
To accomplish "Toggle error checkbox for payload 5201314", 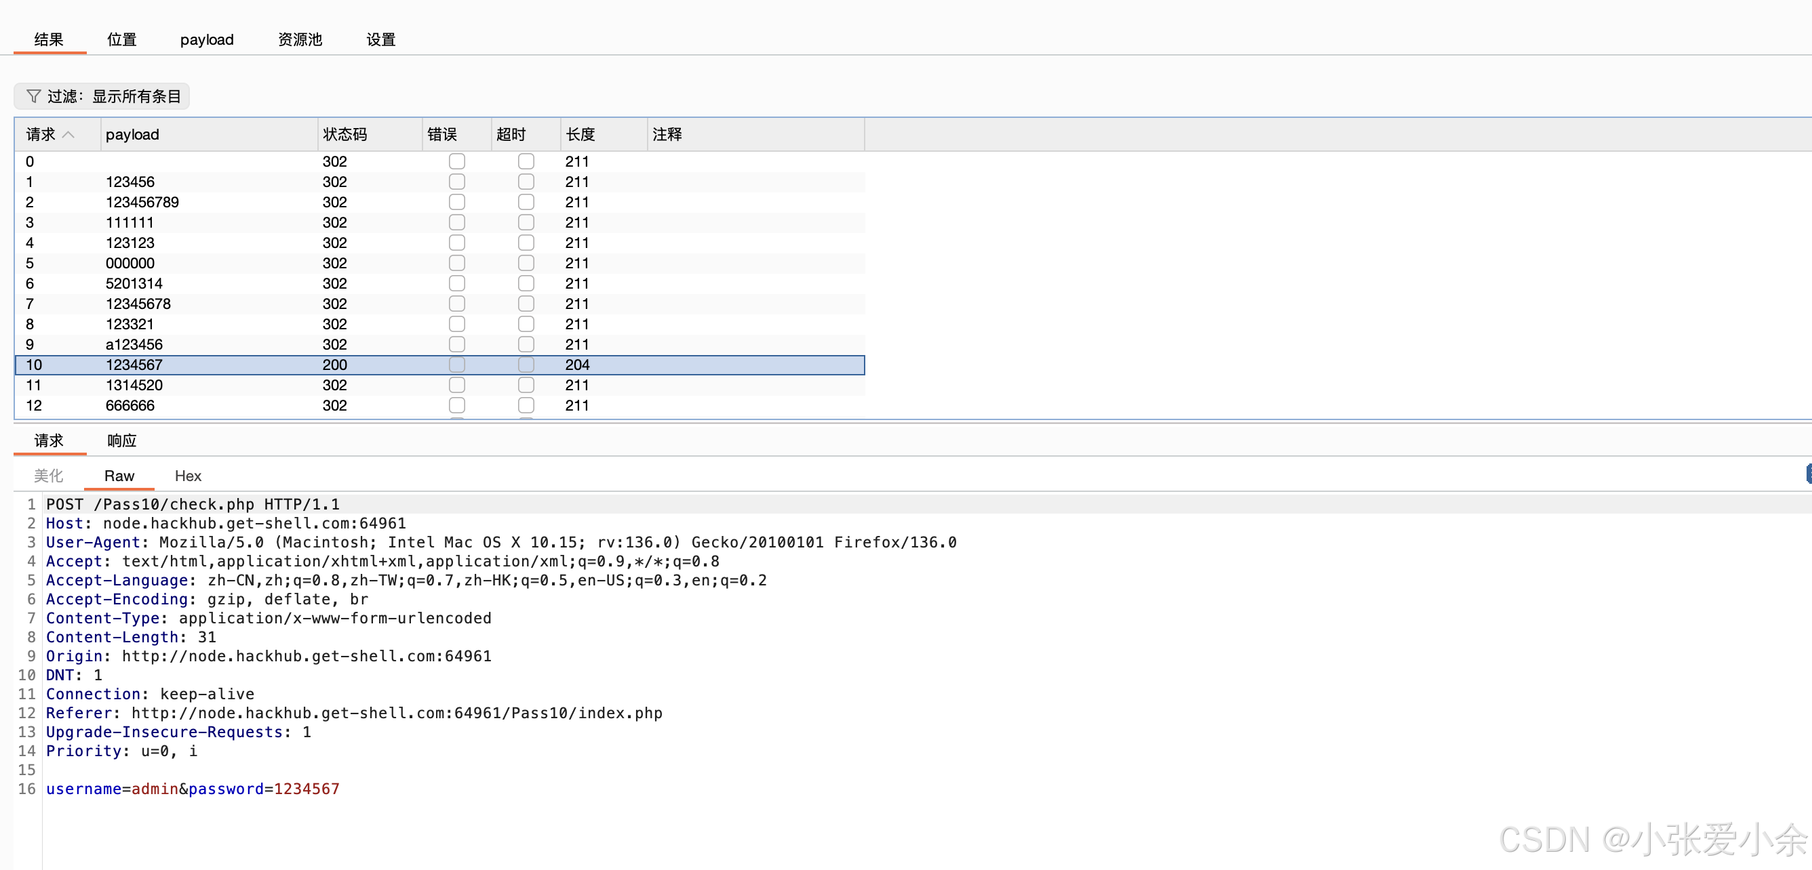I will click(x=456, y=283).
